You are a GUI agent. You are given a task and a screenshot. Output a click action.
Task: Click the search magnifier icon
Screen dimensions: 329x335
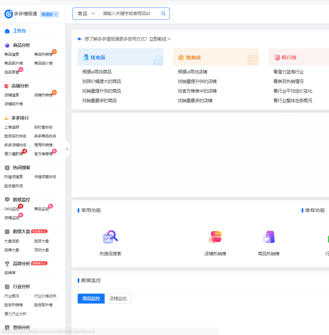point(163,14)
